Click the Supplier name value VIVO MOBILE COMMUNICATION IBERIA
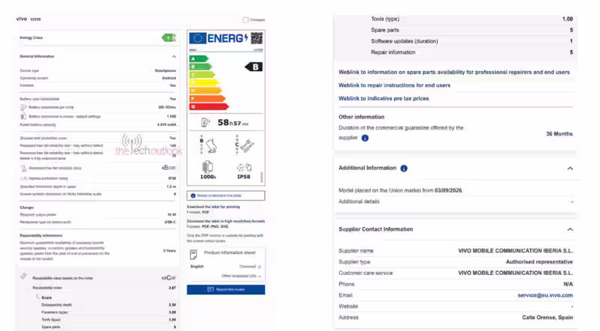Screen dimensions: 600x331 (515, 251)
